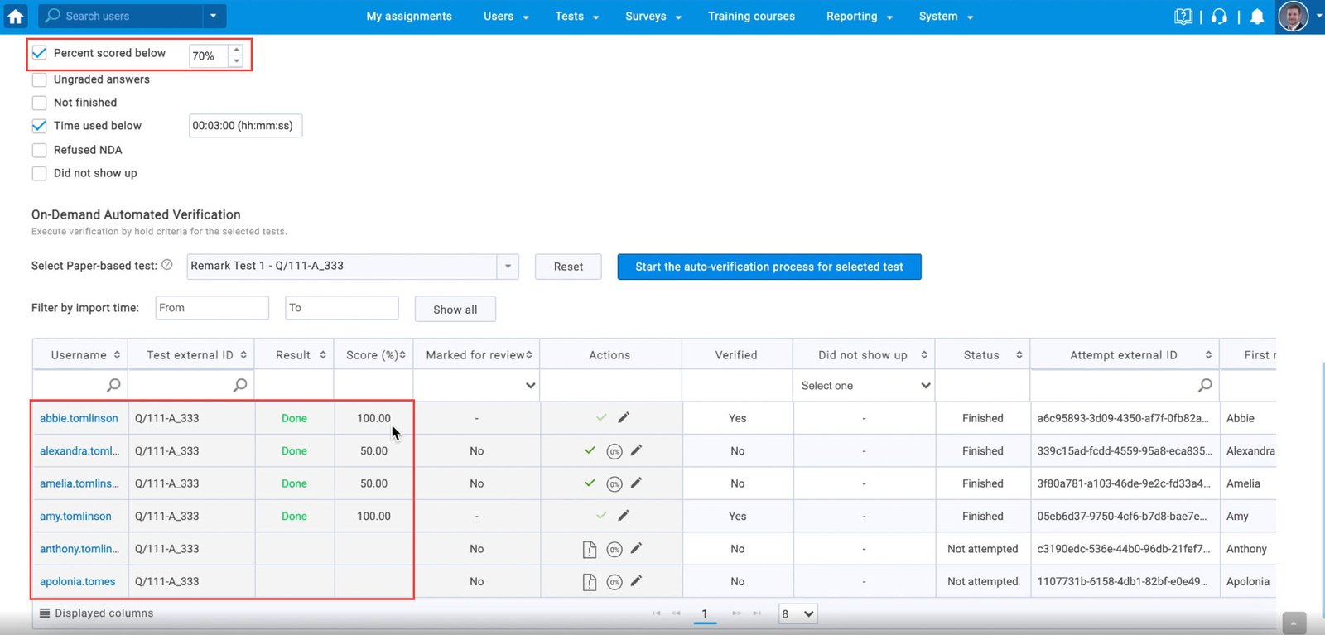Click the edit pencil for abbie.tomlinson row
The image size is (1325, 635).
(x=624, y=418)
